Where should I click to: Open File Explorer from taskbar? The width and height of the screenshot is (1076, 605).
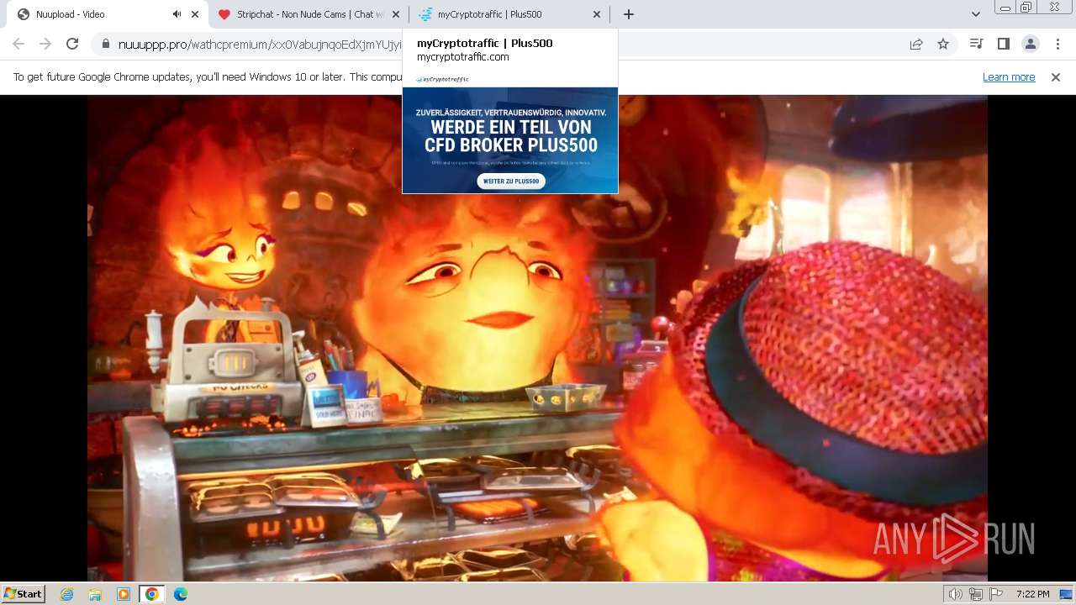[95, 594]
